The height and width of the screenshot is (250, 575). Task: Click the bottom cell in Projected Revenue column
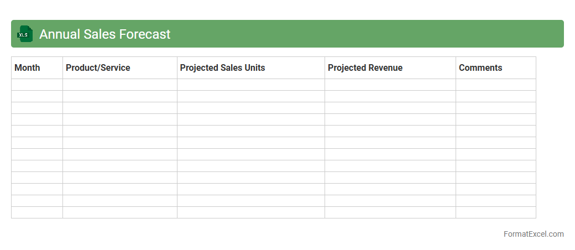pos(390,212)
